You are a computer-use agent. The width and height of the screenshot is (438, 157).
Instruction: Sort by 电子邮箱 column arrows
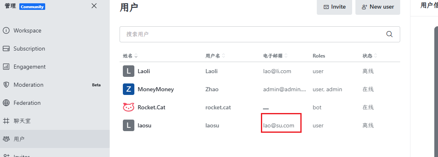pyautogui.click(x=286, y=56)
